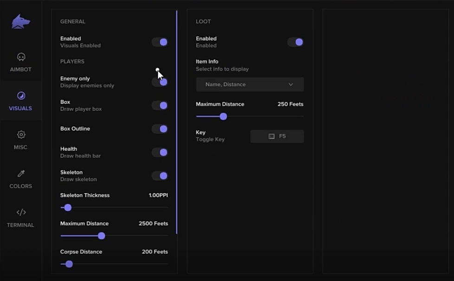Click the Loot Maximum Distance slider knob
Screen dimensions: 454x281
223,116
